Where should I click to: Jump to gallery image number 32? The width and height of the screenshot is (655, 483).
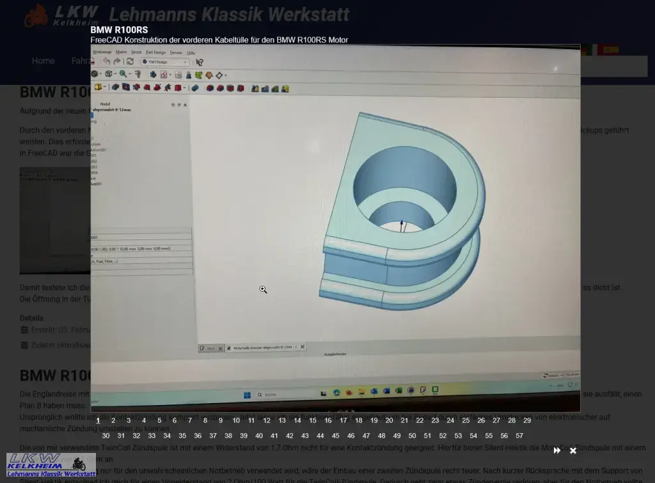(136, 436)
